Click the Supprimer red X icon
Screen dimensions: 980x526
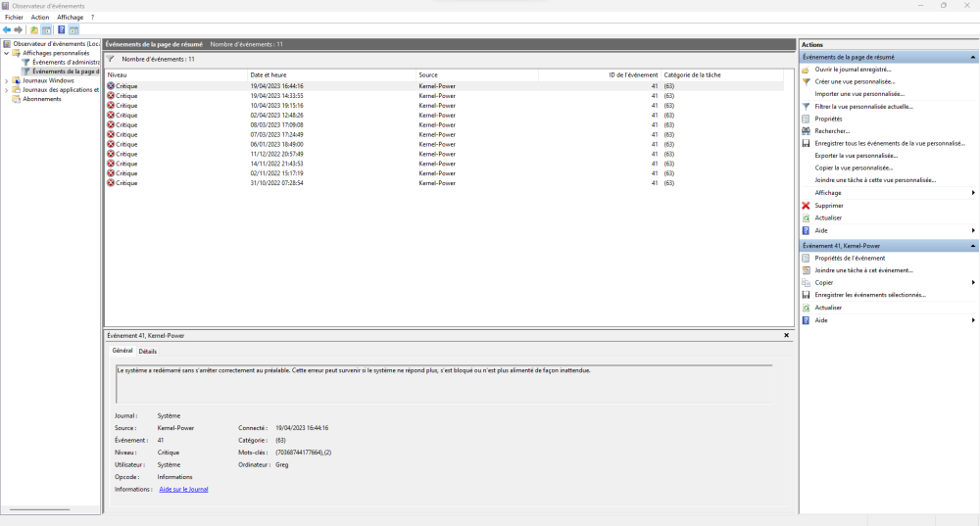tap(806, 205)
